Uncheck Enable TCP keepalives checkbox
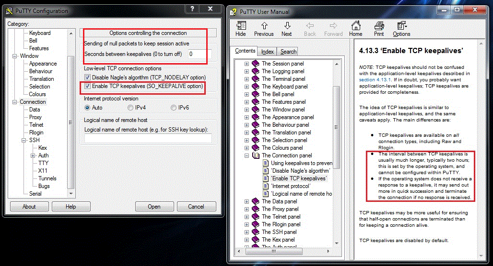The width and height of the screenshot is (493, 266). 87,86
